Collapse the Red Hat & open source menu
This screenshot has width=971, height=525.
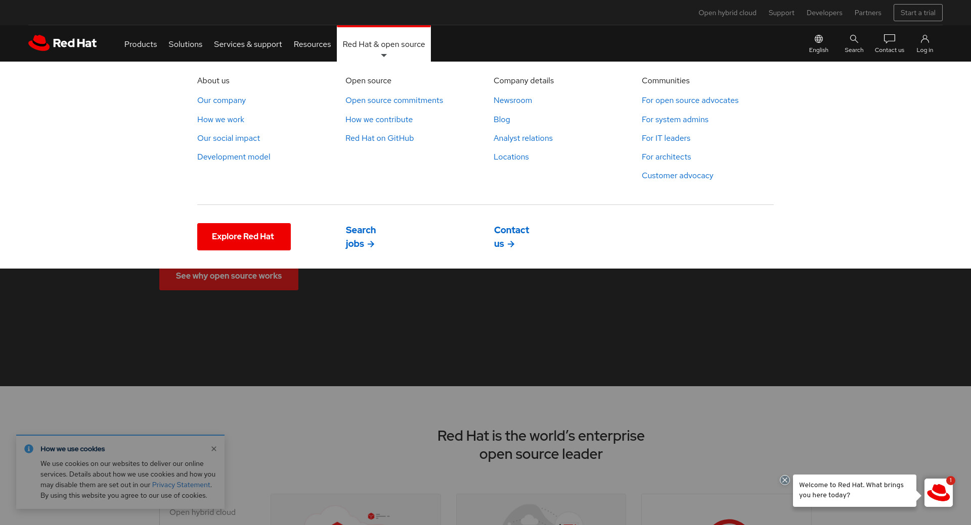[x=383, y=44]
